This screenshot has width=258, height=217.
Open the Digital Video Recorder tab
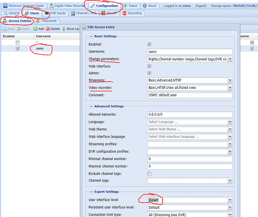pos(67,6)
